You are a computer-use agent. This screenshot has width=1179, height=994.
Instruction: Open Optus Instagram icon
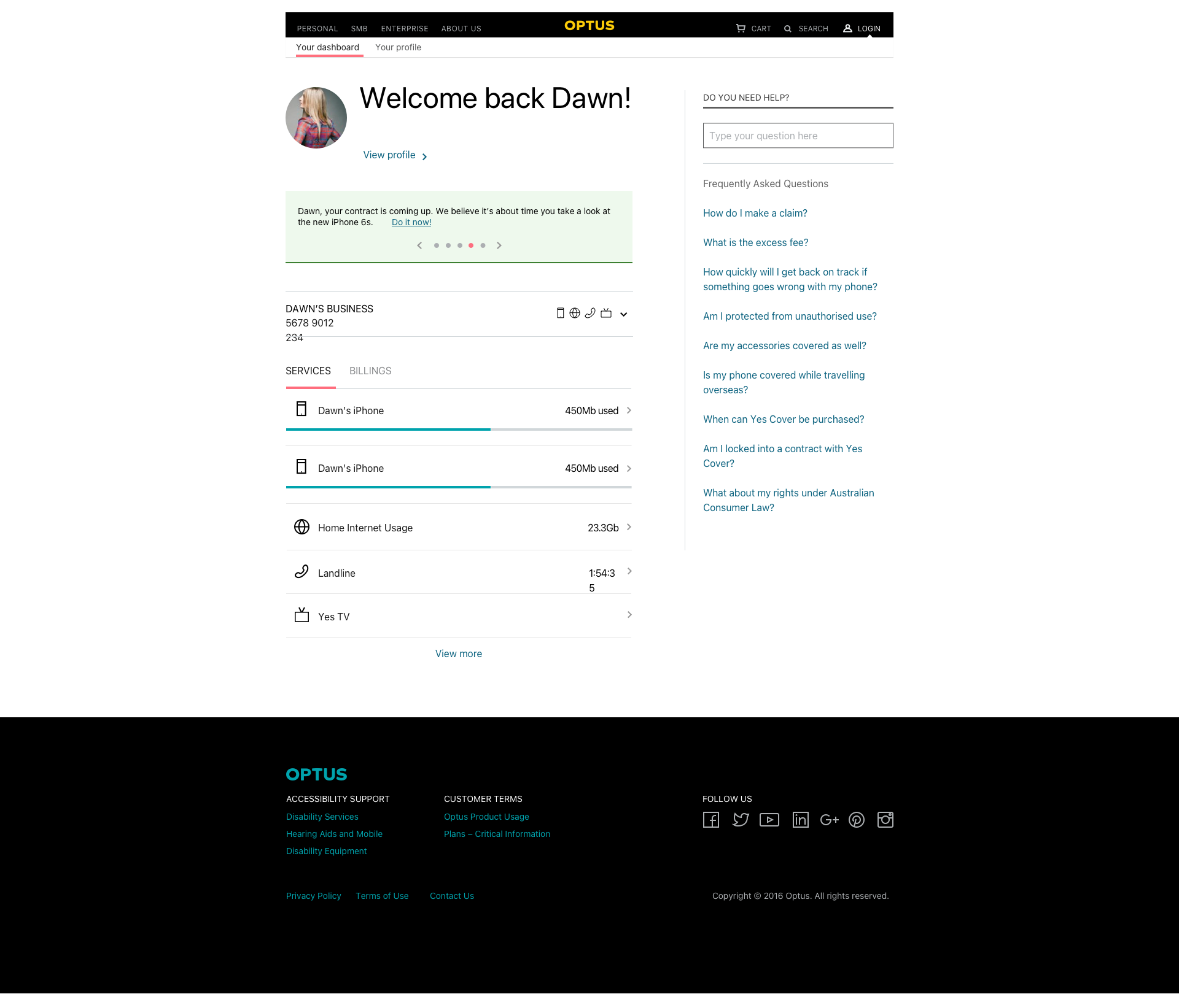(x=885, y=820)
